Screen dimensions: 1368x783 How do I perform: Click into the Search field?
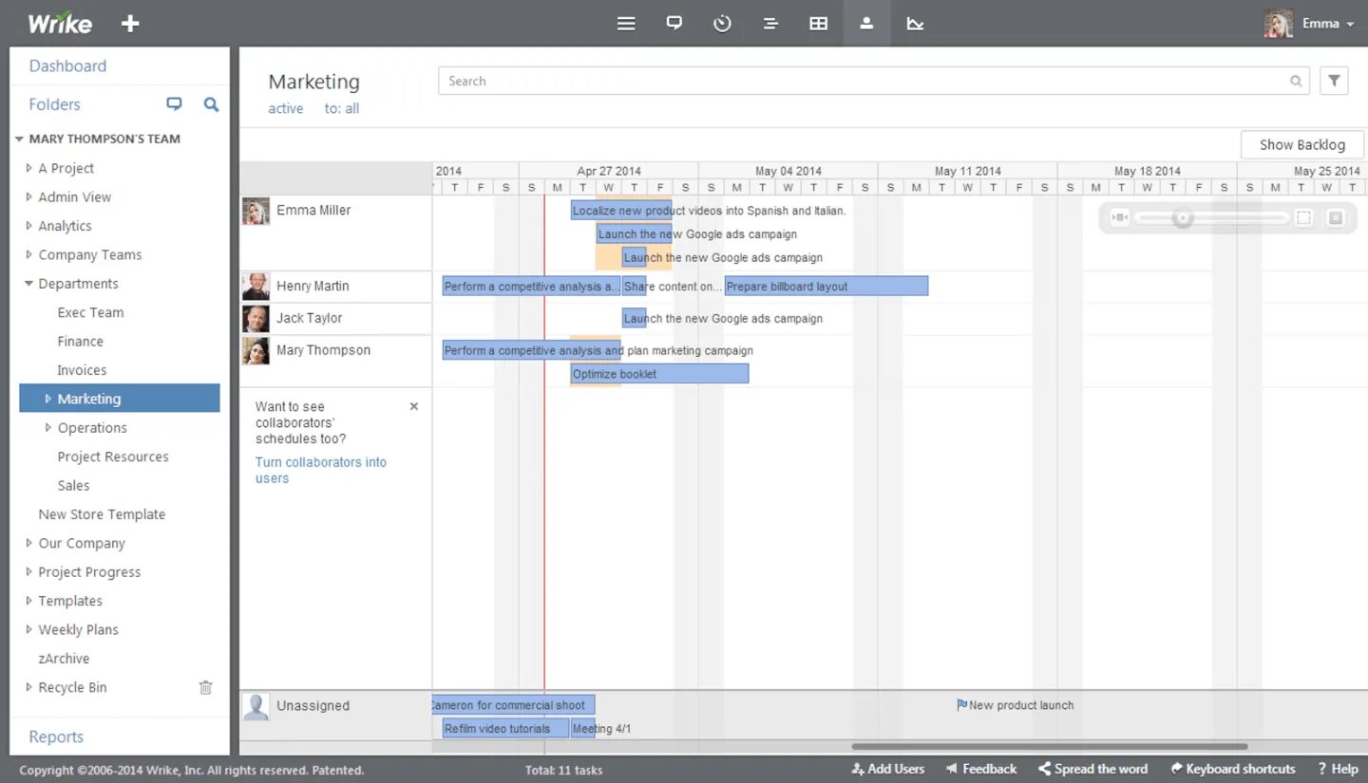click(873, 81)
